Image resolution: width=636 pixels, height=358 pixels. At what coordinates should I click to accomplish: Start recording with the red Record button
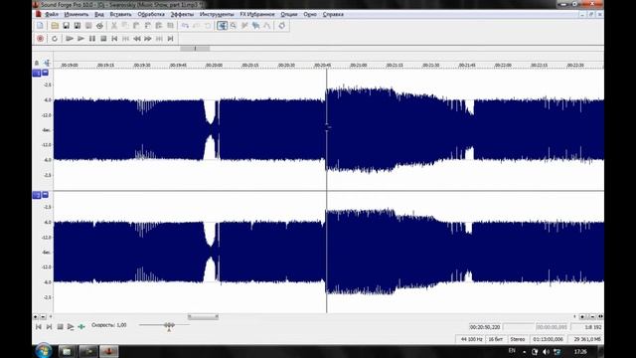point(40,39)
